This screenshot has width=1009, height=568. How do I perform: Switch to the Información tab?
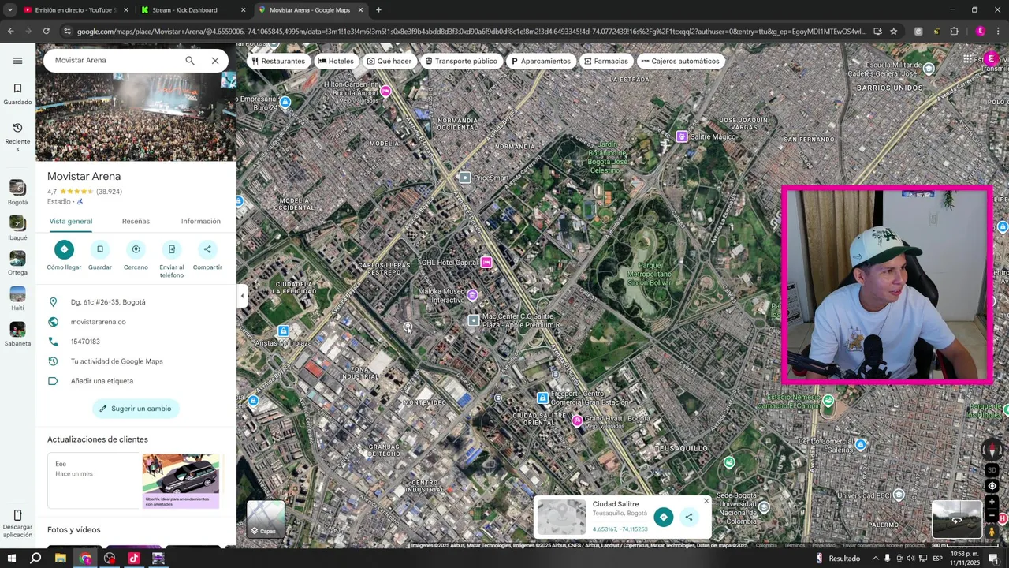(x=201, y=221)
